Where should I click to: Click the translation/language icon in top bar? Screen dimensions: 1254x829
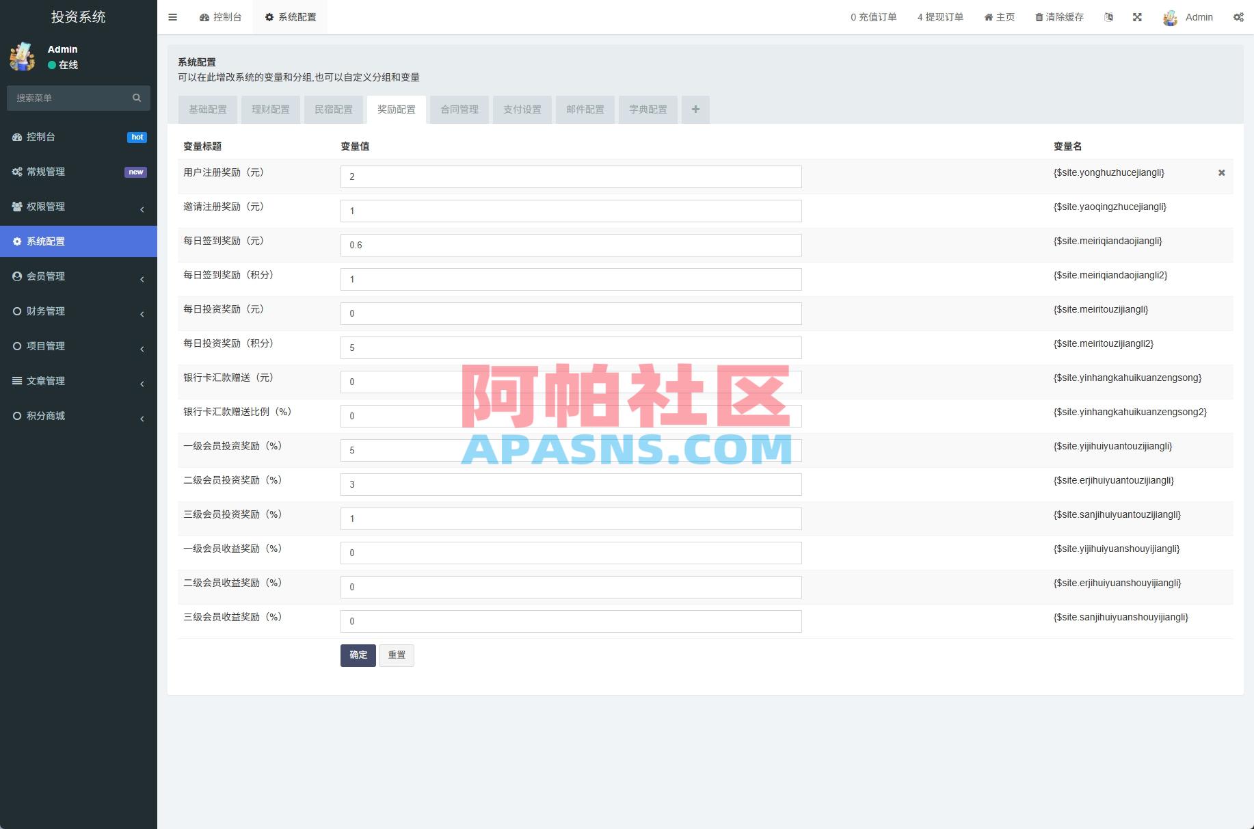1109,16
